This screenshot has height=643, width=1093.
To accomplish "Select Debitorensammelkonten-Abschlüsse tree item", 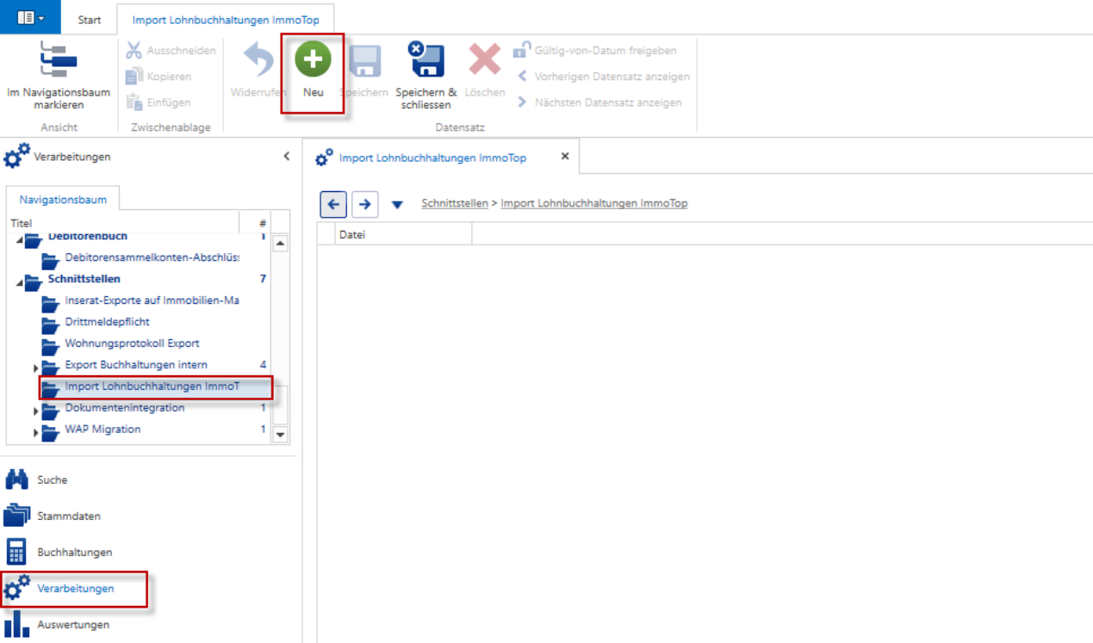I will point(140,258).
